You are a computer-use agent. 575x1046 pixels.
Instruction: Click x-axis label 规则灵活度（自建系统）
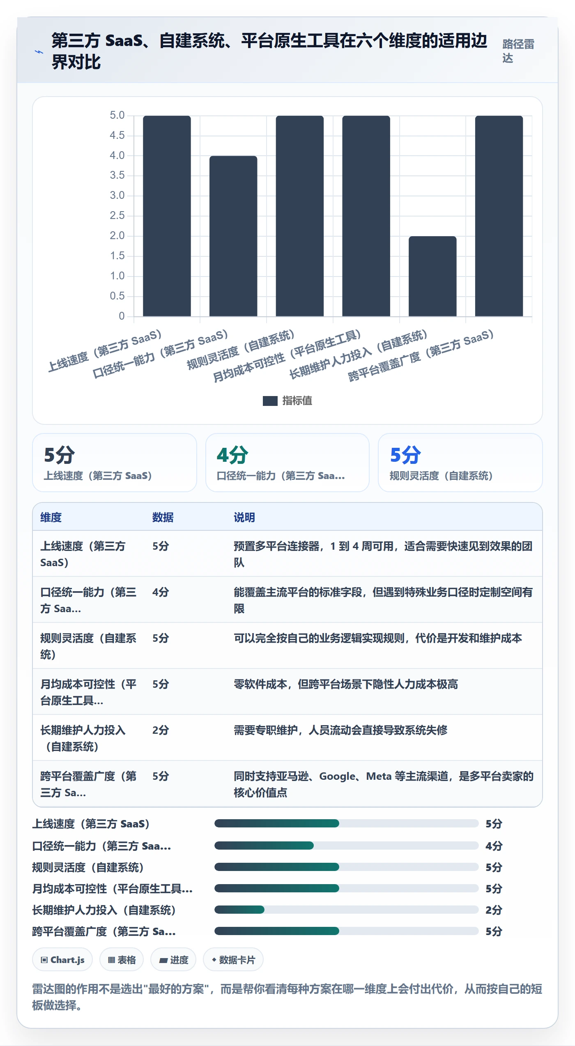pos(241,349)
